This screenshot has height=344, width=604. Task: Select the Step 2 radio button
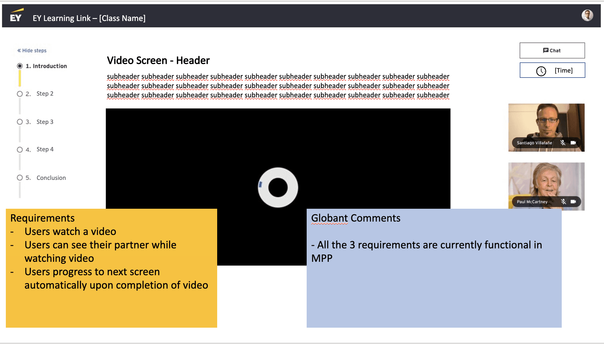(x=20, y=94)
